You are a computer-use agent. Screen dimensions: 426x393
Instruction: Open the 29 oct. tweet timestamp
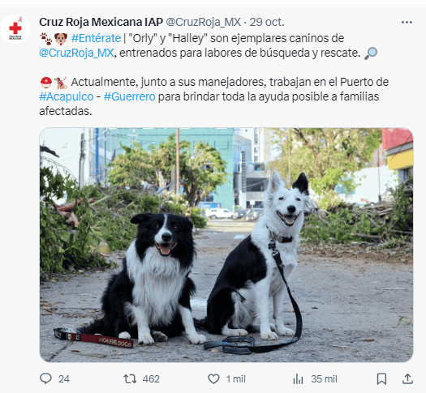click(267, 22)
